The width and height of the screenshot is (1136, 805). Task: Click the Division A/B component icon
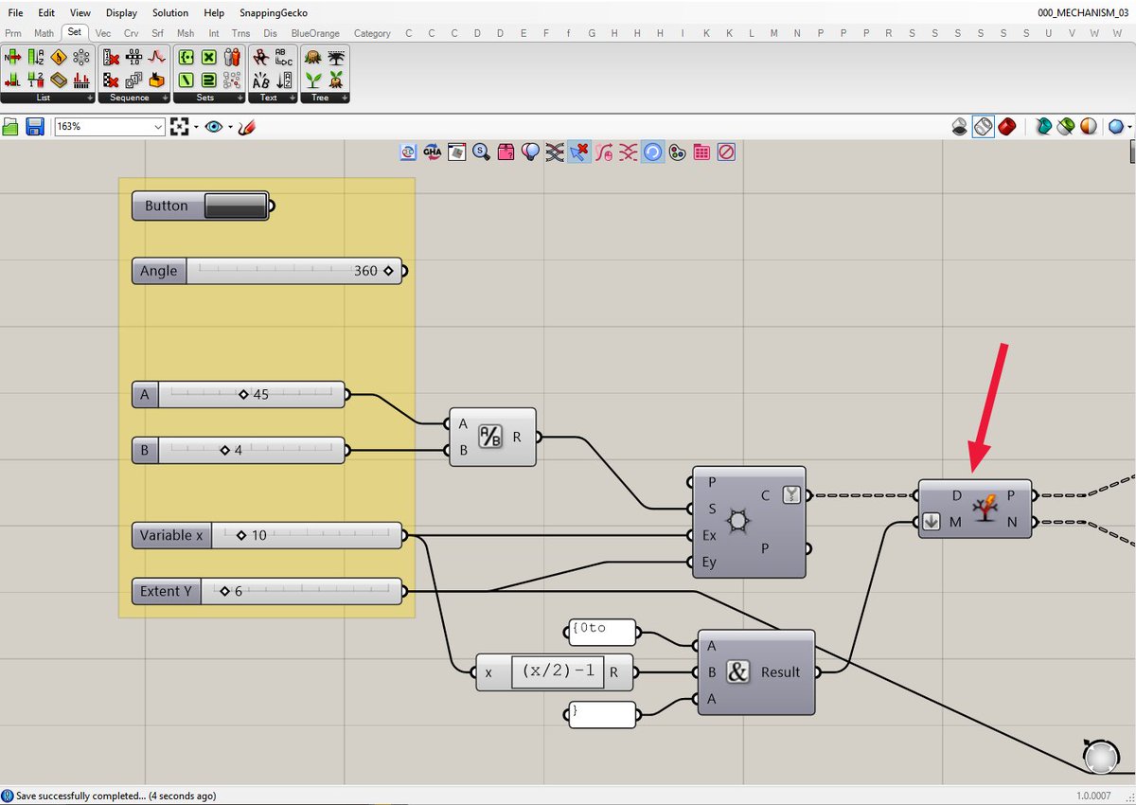click(x=489, y=437)
